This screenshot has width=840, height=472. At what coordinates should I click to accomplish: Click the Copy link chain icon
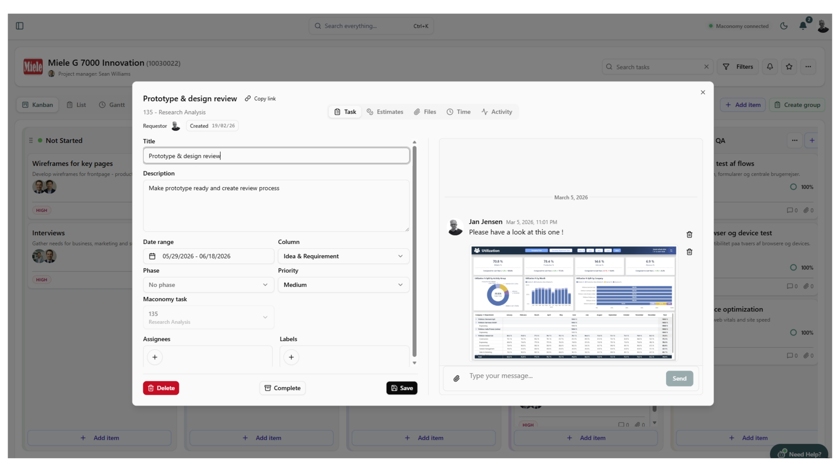[x=248, y=98]
